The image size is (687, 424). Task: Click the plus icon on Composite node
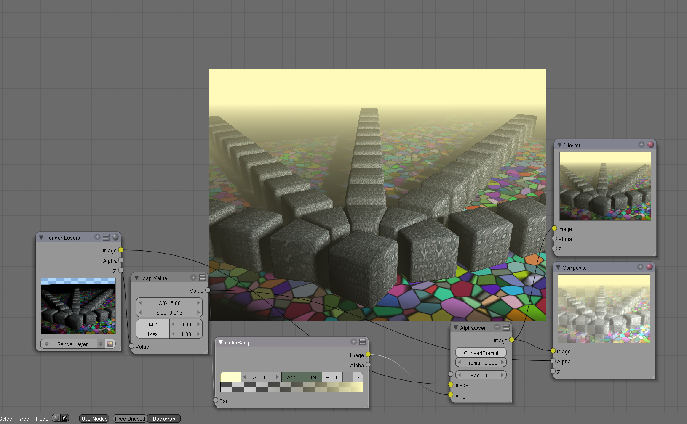point(640,267)
